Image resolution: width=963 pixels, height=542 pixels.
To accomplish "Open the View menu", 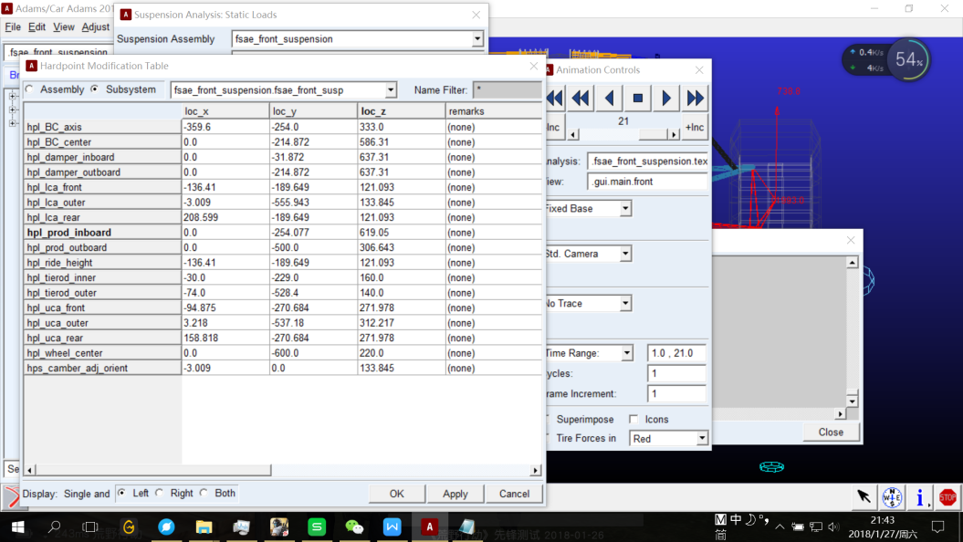I will 63,27.
